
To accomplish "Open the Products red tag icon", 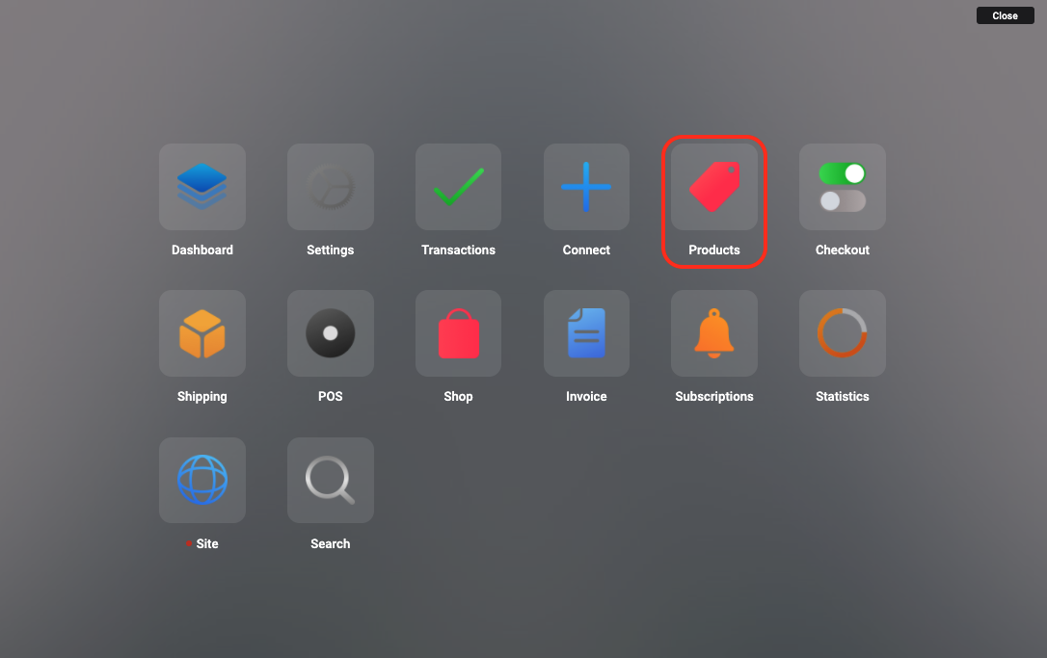I will [x=714, y=187].
